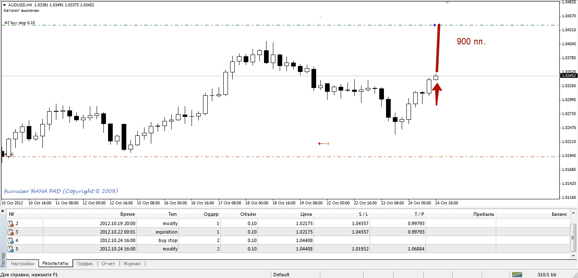
Task: Click the S / L column header
Action: 342,214
